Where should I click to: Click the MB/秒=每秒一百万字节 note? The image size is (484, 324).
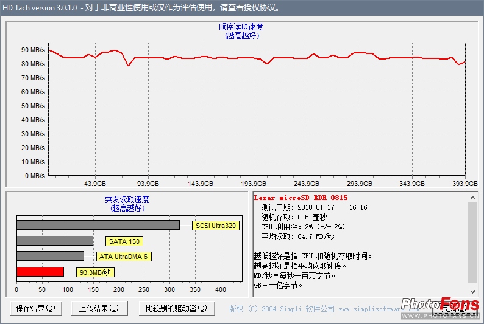click(294, 275)
